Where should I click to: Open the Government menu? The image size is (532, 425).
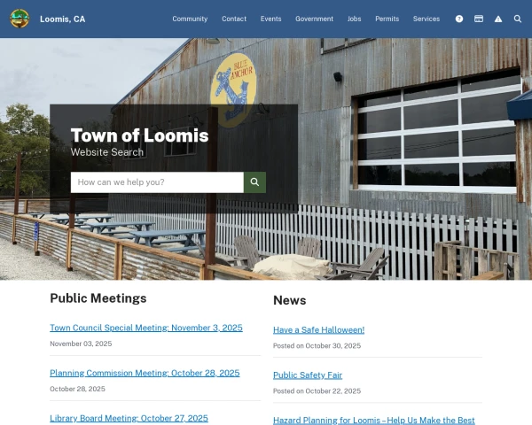[314, 19]
